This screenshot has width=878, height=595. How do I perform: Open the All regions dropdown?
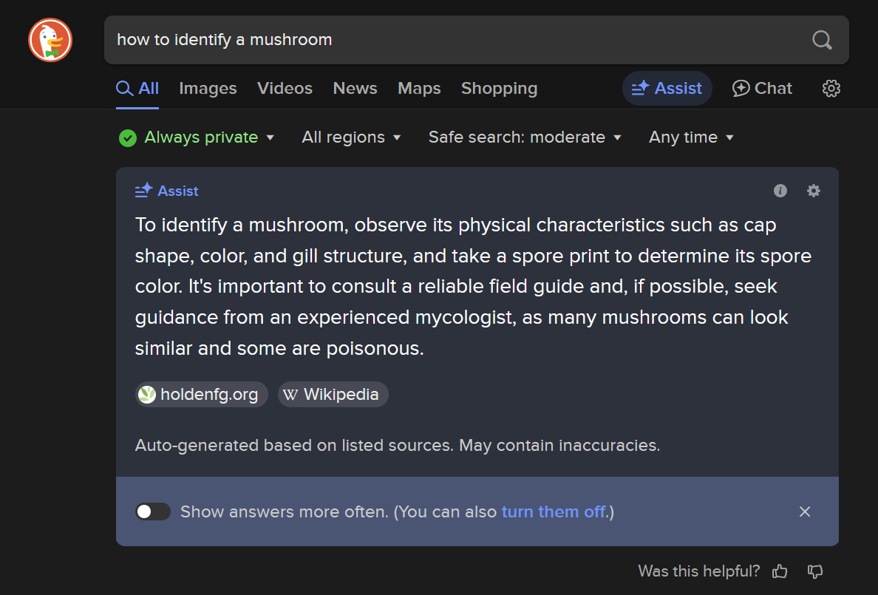[x=351, y=137]
